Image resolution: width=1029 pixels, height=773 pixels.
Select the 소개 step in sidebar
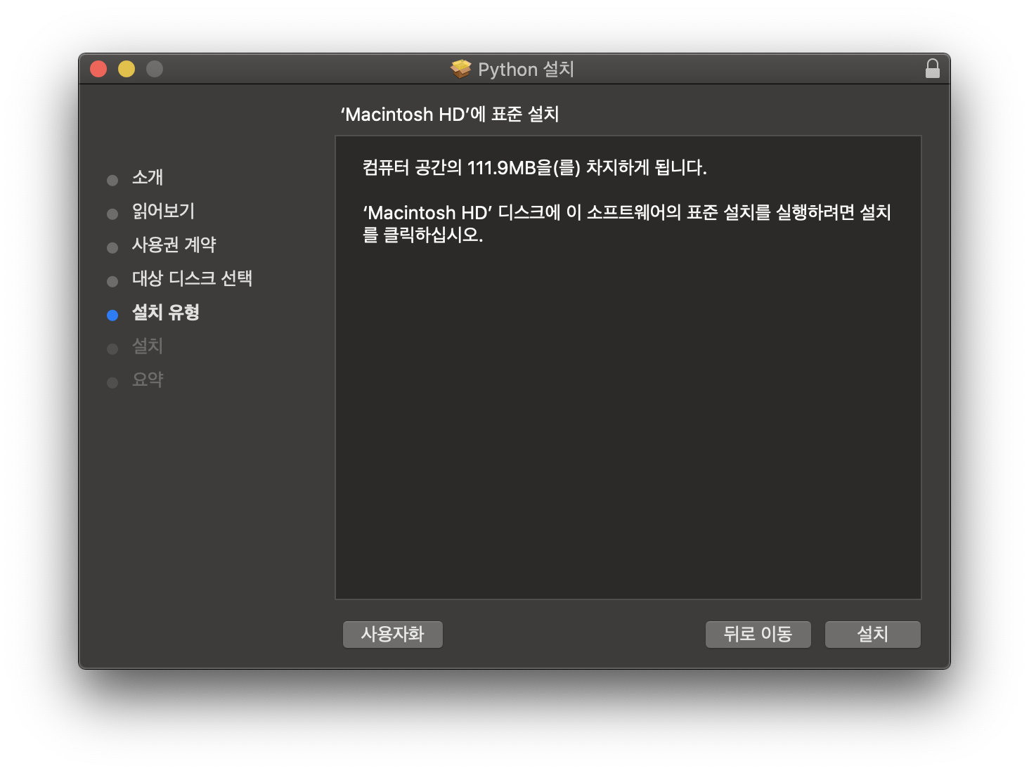(148, 177)
